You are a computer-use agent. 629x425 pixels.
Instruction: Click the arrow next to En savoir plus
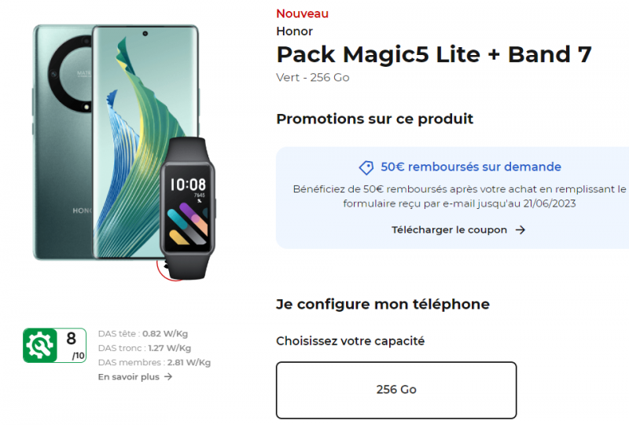tap(168, 376)
